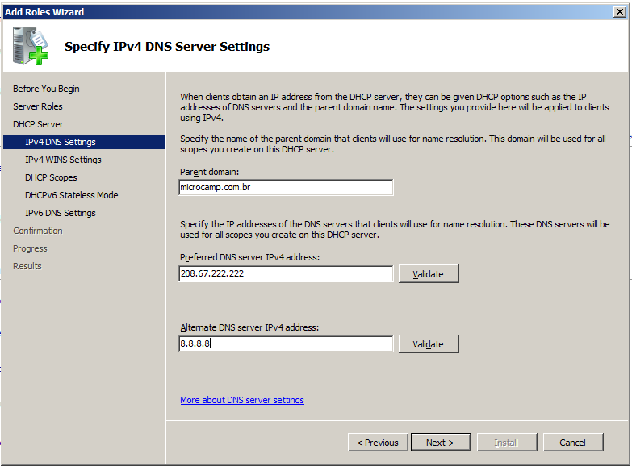Viewport: 632px width, 466px height.
Task: Focus the Preferred DNS server address field
Action: [286, 273]
